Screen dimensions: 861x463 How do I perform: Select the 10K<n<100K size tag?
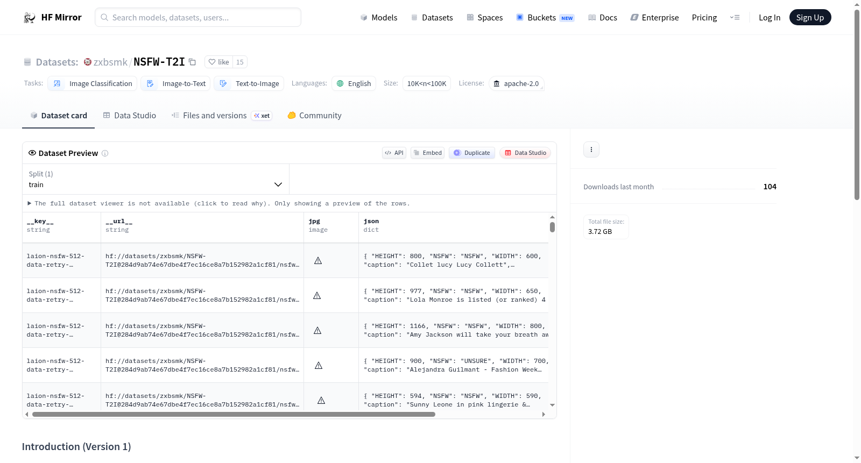427,83
